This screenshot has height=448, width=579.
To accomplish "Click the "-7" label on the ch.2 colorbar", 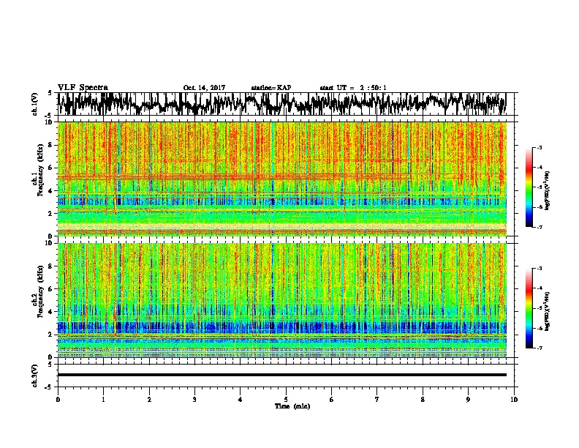I will (540, 348).
